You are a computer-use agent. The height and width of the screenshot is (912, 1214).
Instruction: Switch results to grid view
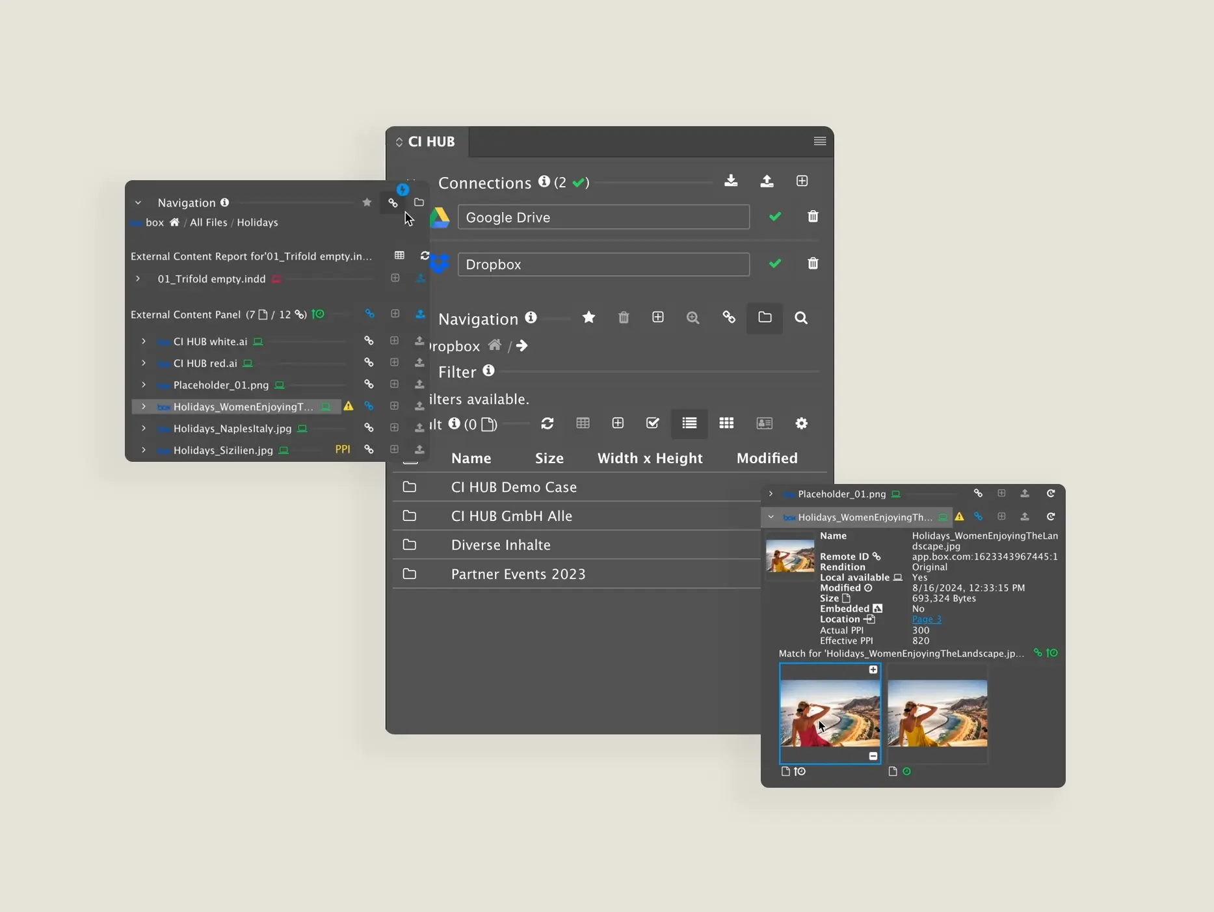(726, 423)
